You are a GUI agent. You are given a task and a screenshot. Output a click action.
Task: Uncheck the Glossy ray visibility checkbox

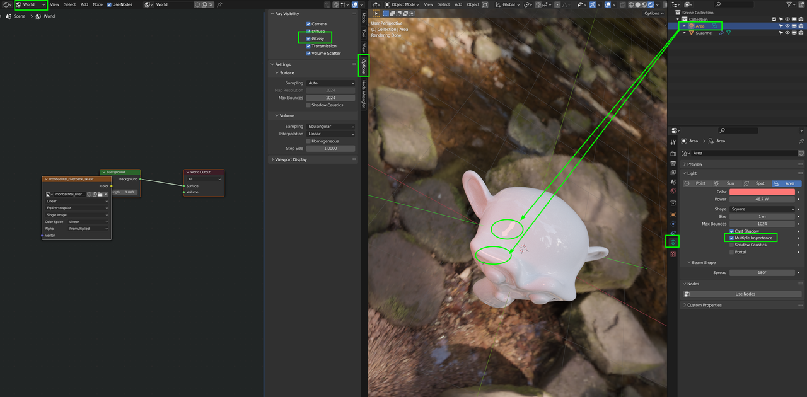pyautogui.click(x=308, y=38)
